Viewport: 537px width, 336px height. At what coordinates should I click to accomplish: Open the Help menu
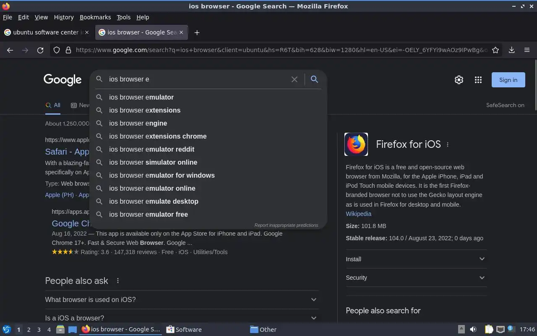tap(143, 17)
